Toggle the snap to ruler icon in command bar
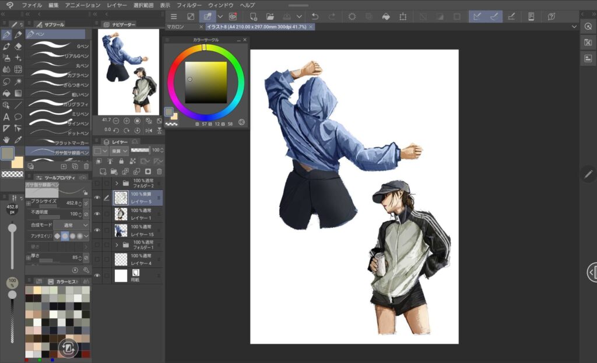597x363 pixels. click(477, 16)
